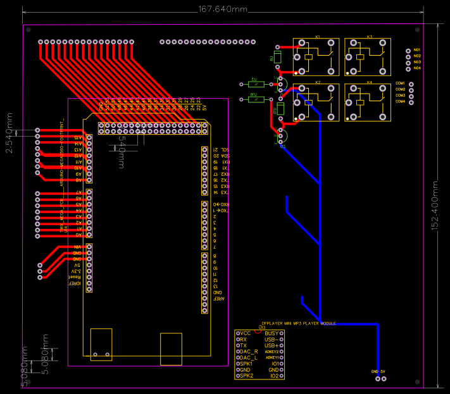Click the DFPlayer DAC_L pad
This screenshot has width=450, height=394.
click(238, 357)
